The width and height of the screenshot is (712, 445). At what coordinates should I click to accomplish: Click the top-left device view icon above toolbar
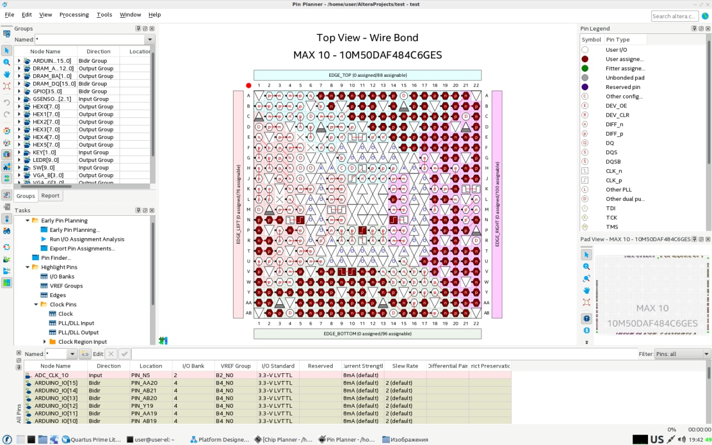pyautogui.click(x=7, y=34)
